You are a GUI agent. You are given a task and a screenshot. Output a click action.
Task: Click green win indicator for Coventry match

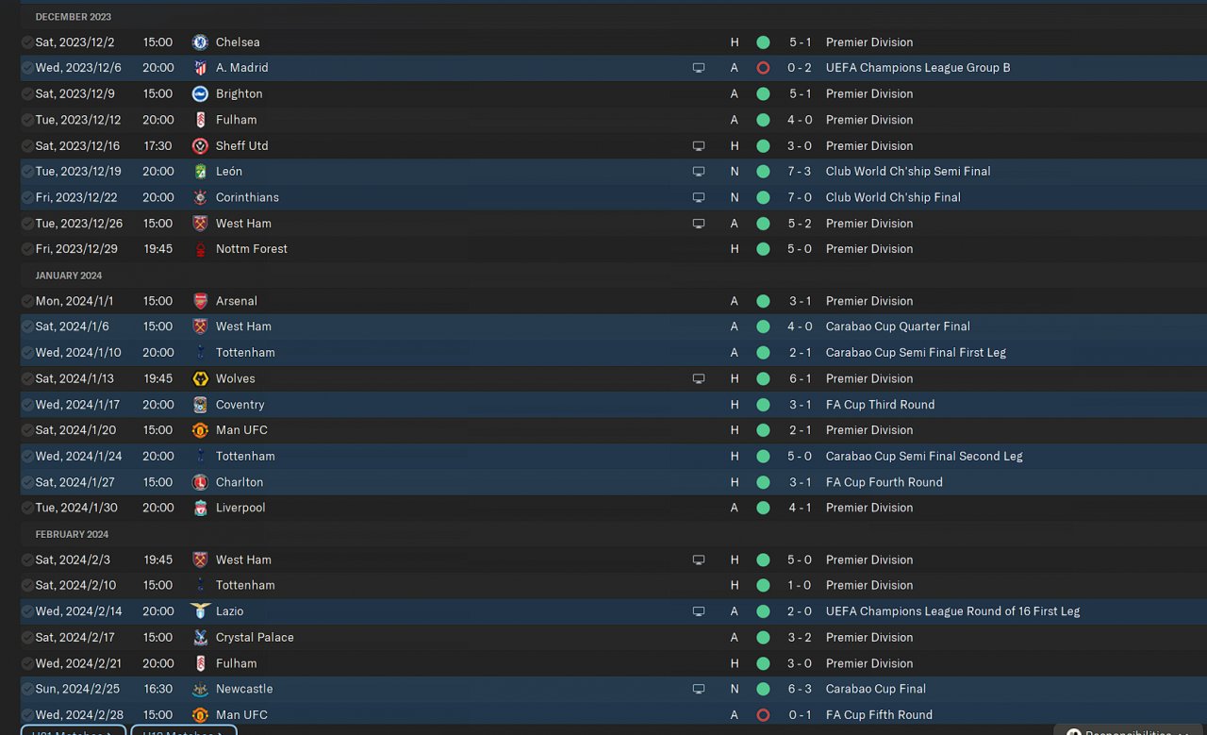pyautogui.click(x=763, y=405)
